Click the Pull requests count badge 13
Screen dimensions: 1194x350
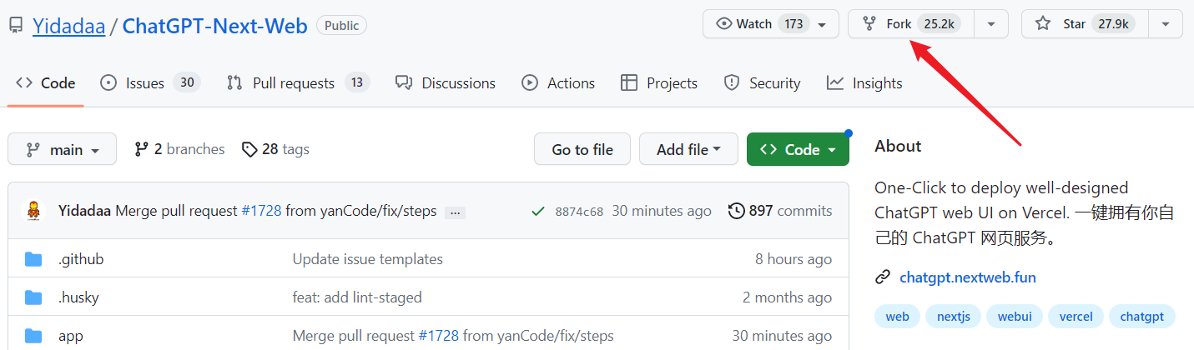pos(357,82)
